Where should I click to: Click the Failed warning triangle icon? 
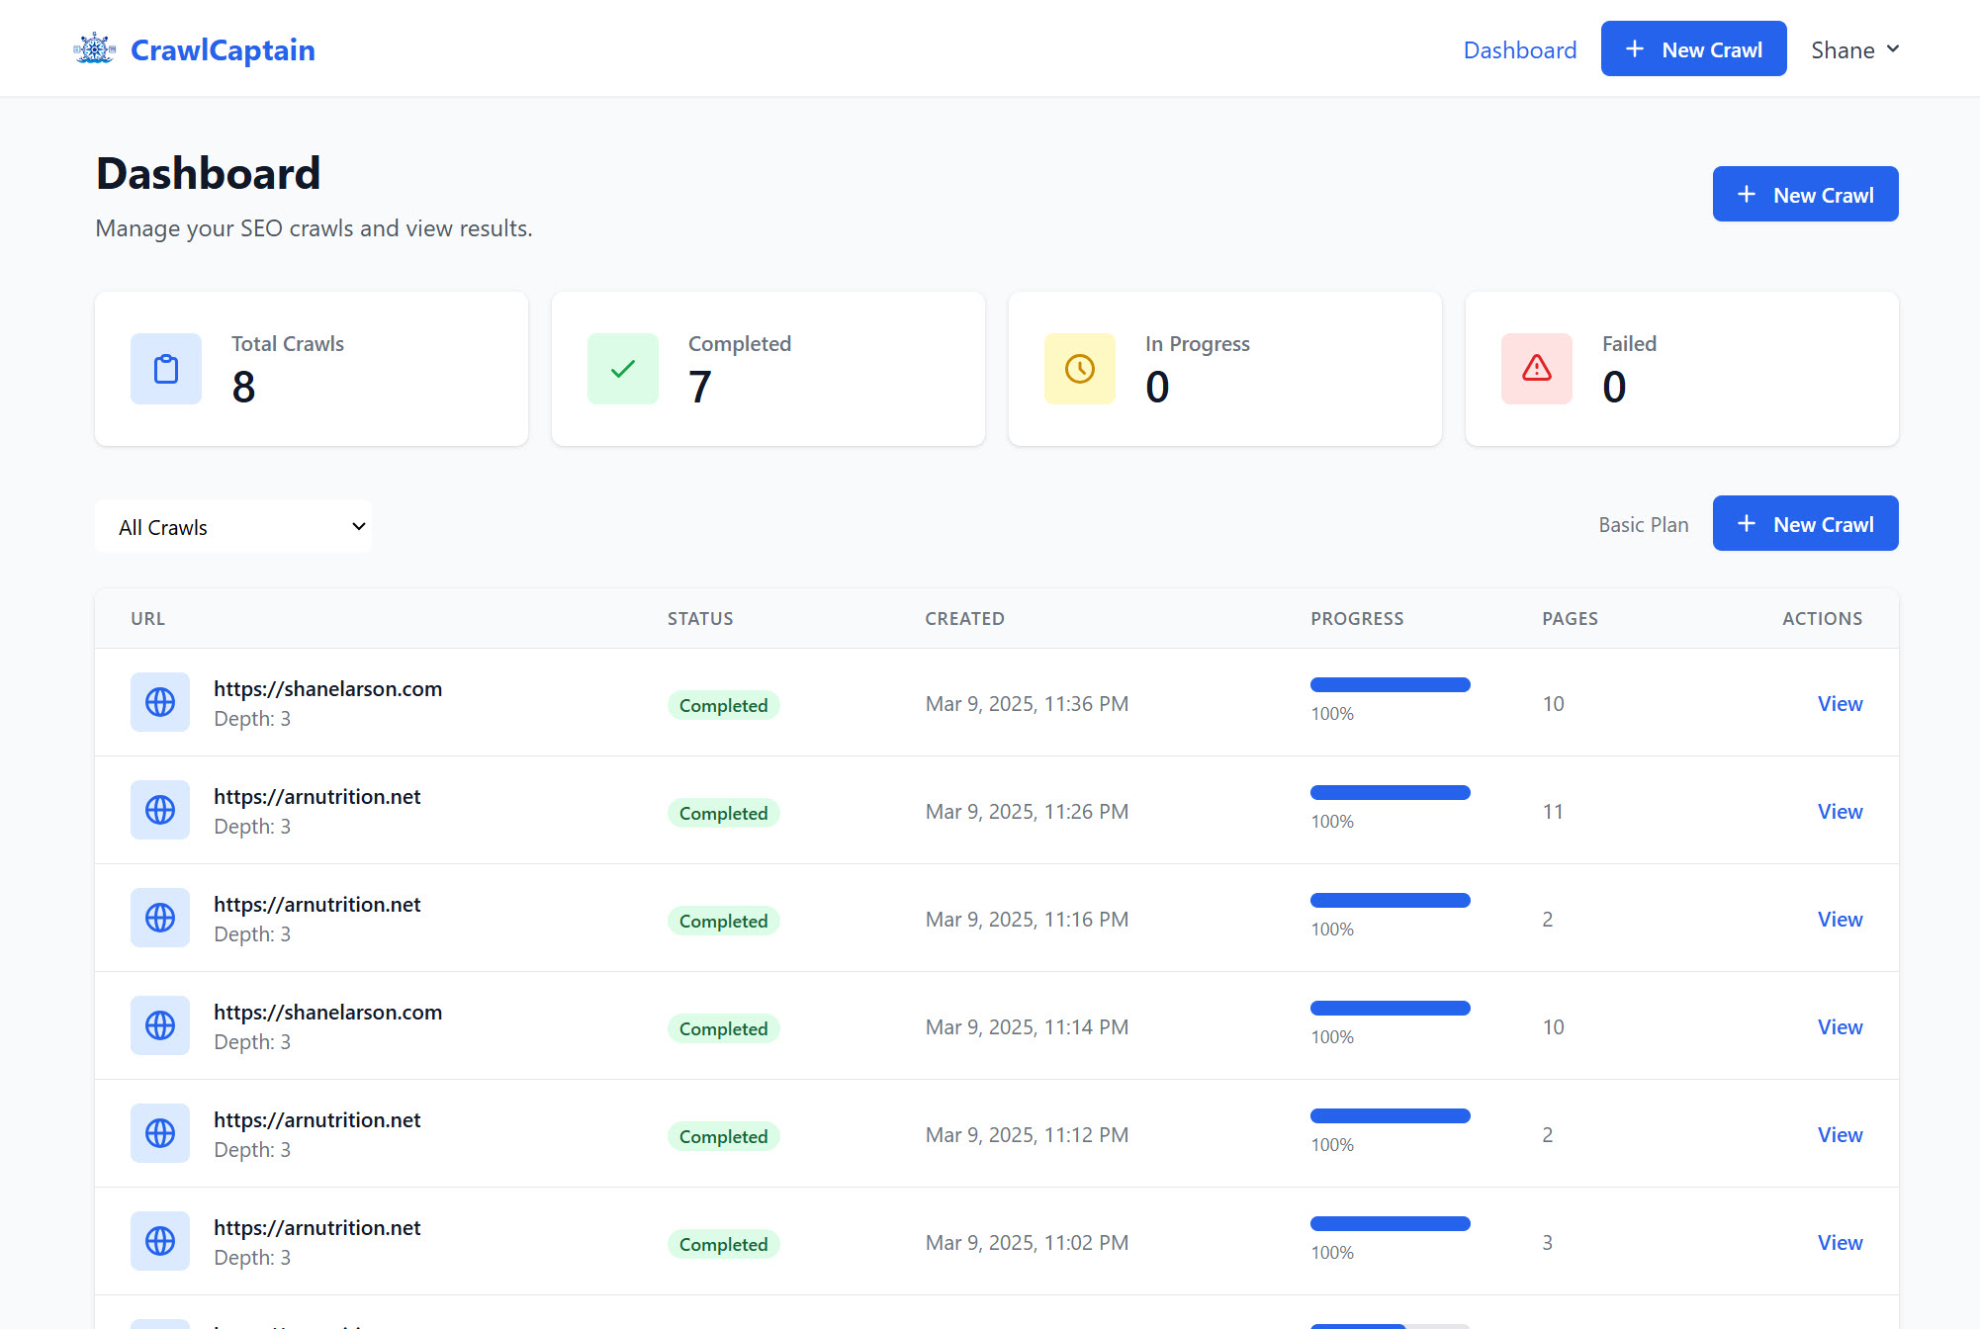point(1537,369)
